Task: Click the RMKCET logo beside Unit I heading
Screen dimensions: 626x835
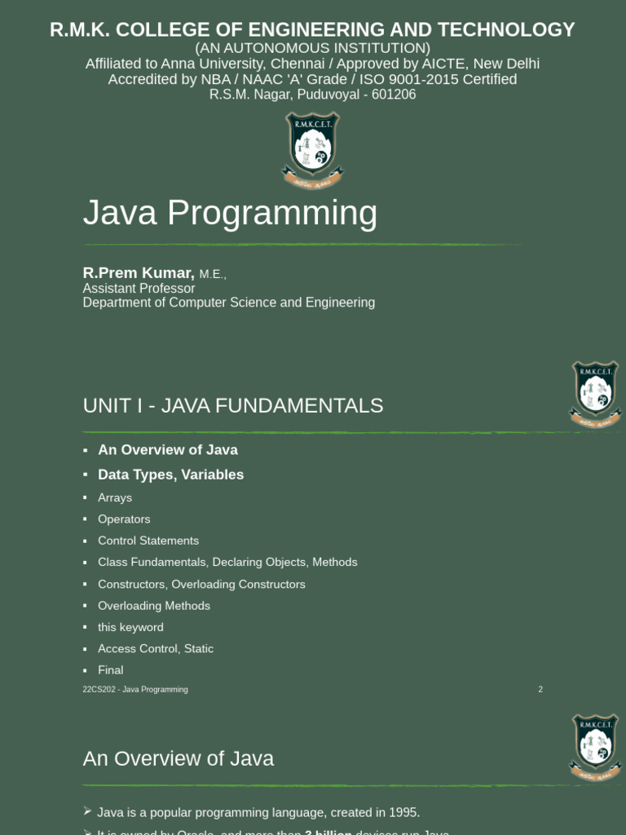Action: click(x=596, y=395)
